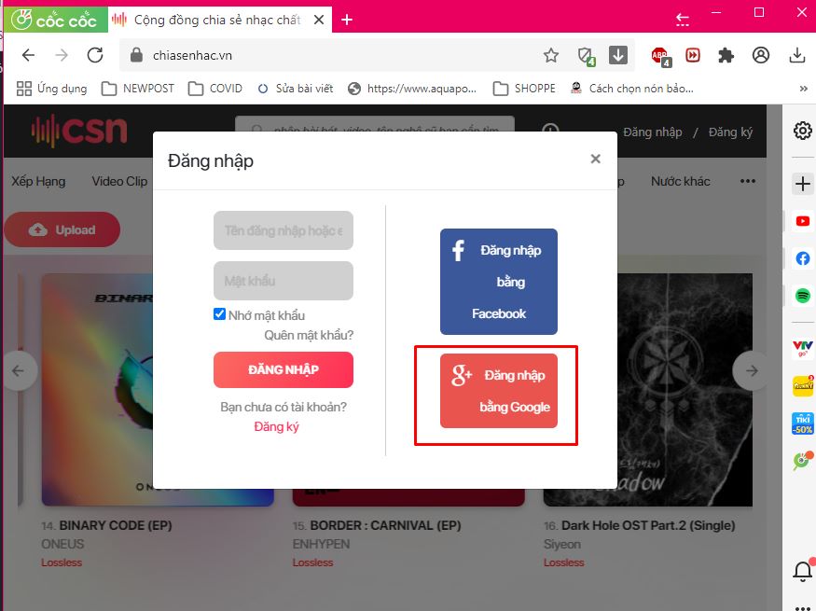Log in with Facebook button
This screenshot has height=611, width=816.
click(x=499, y=282)
